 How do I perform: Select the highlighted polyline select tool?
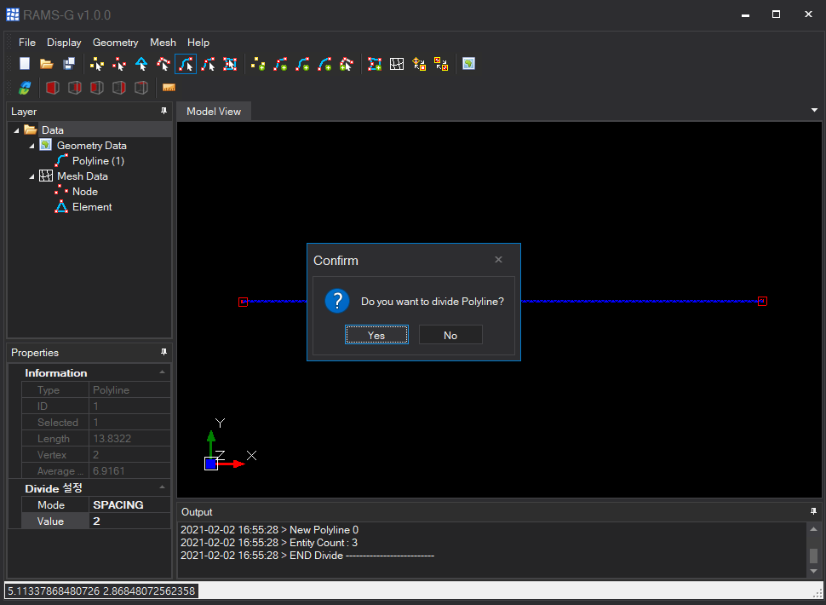pyautogui.click(x=186, y=64)
